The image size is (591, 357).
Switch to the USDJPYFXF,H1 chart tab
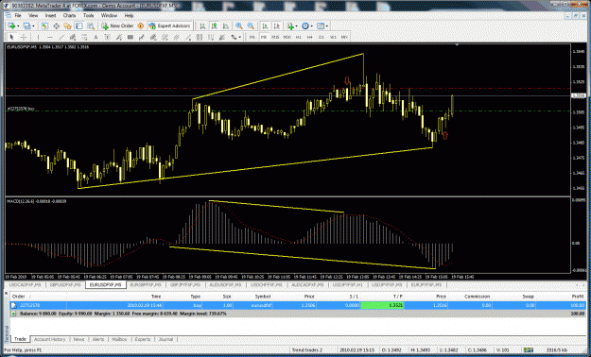click(x=348, y=284)
